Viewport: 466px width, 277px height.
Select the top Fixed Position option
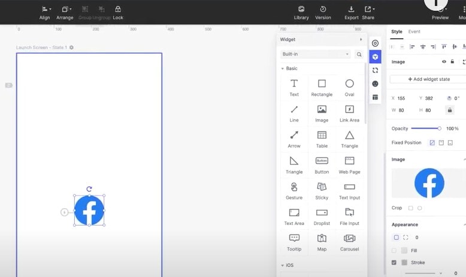pos(441,143)
